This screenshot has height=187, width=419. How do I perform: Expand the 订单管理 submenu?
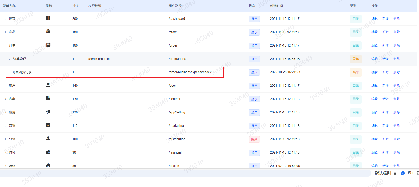click(x=10, y=59)
